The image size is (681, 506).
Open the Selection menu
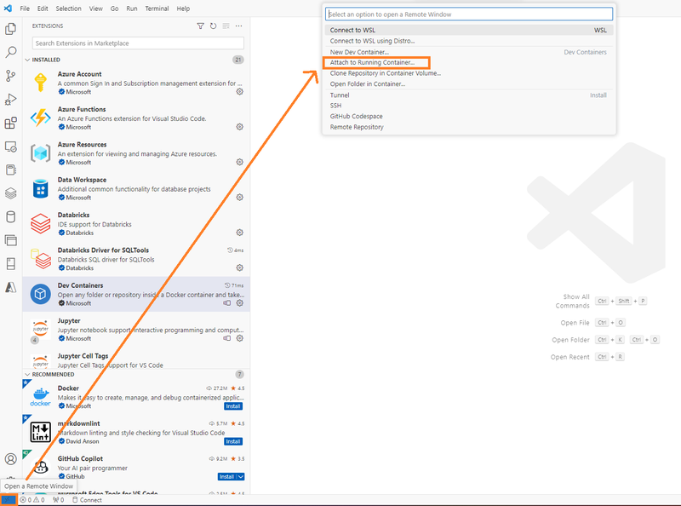coord(68,9)
